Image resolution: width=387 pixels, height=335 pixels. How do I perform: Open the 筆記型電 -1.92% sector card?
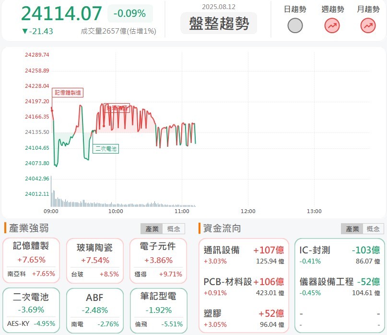[x=158, y=311]
